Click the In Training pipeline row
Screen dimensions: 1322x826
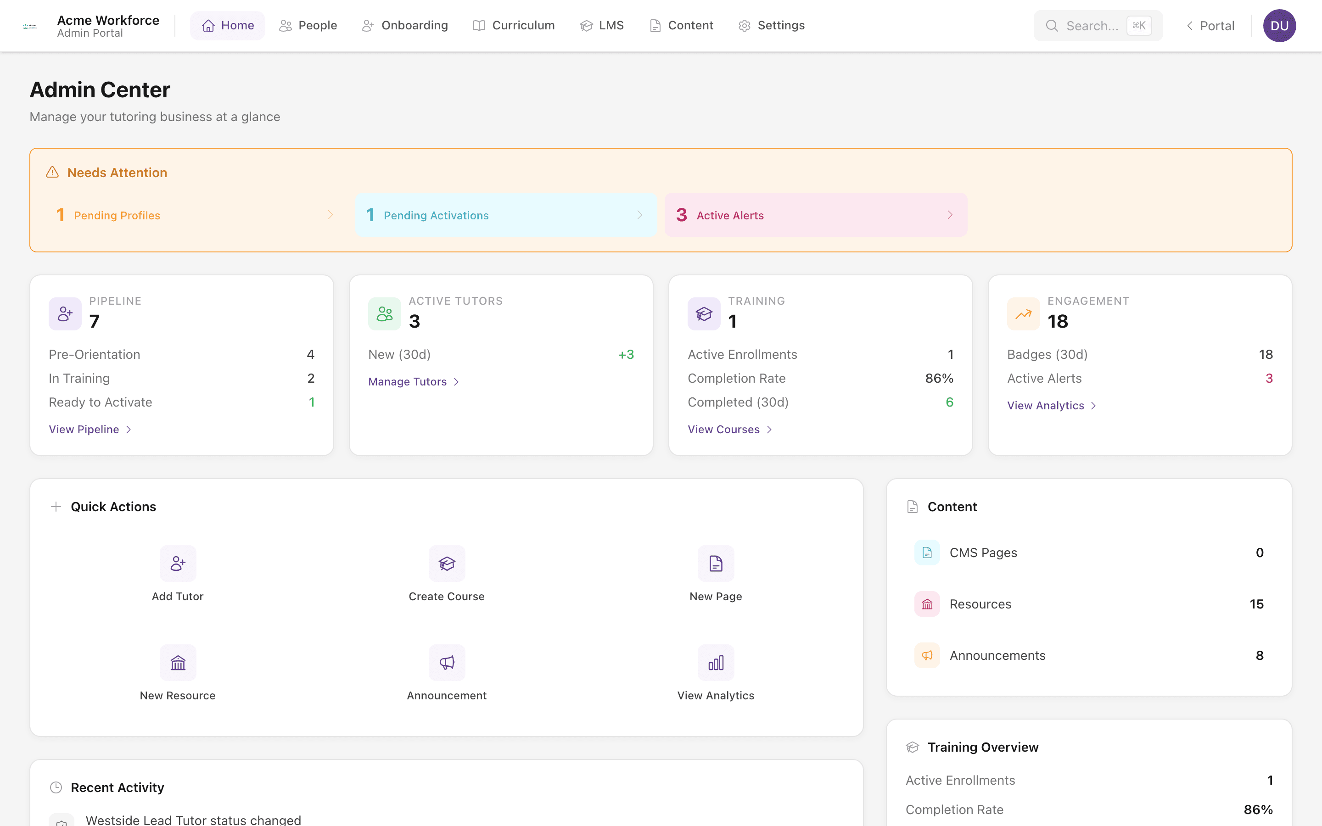click(181, 378)
